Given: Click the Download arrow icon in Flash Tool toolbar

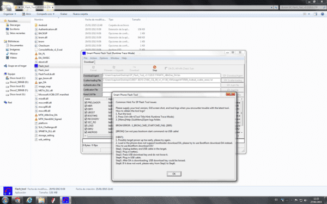Looking at the screenshot, I should click(x=134, y=67).
